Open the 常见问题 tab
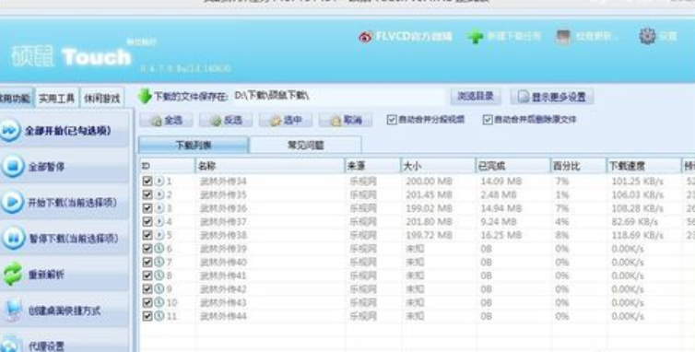Viewport: 695px width, 352px height. pyautogui.click(x=305, y=145)
